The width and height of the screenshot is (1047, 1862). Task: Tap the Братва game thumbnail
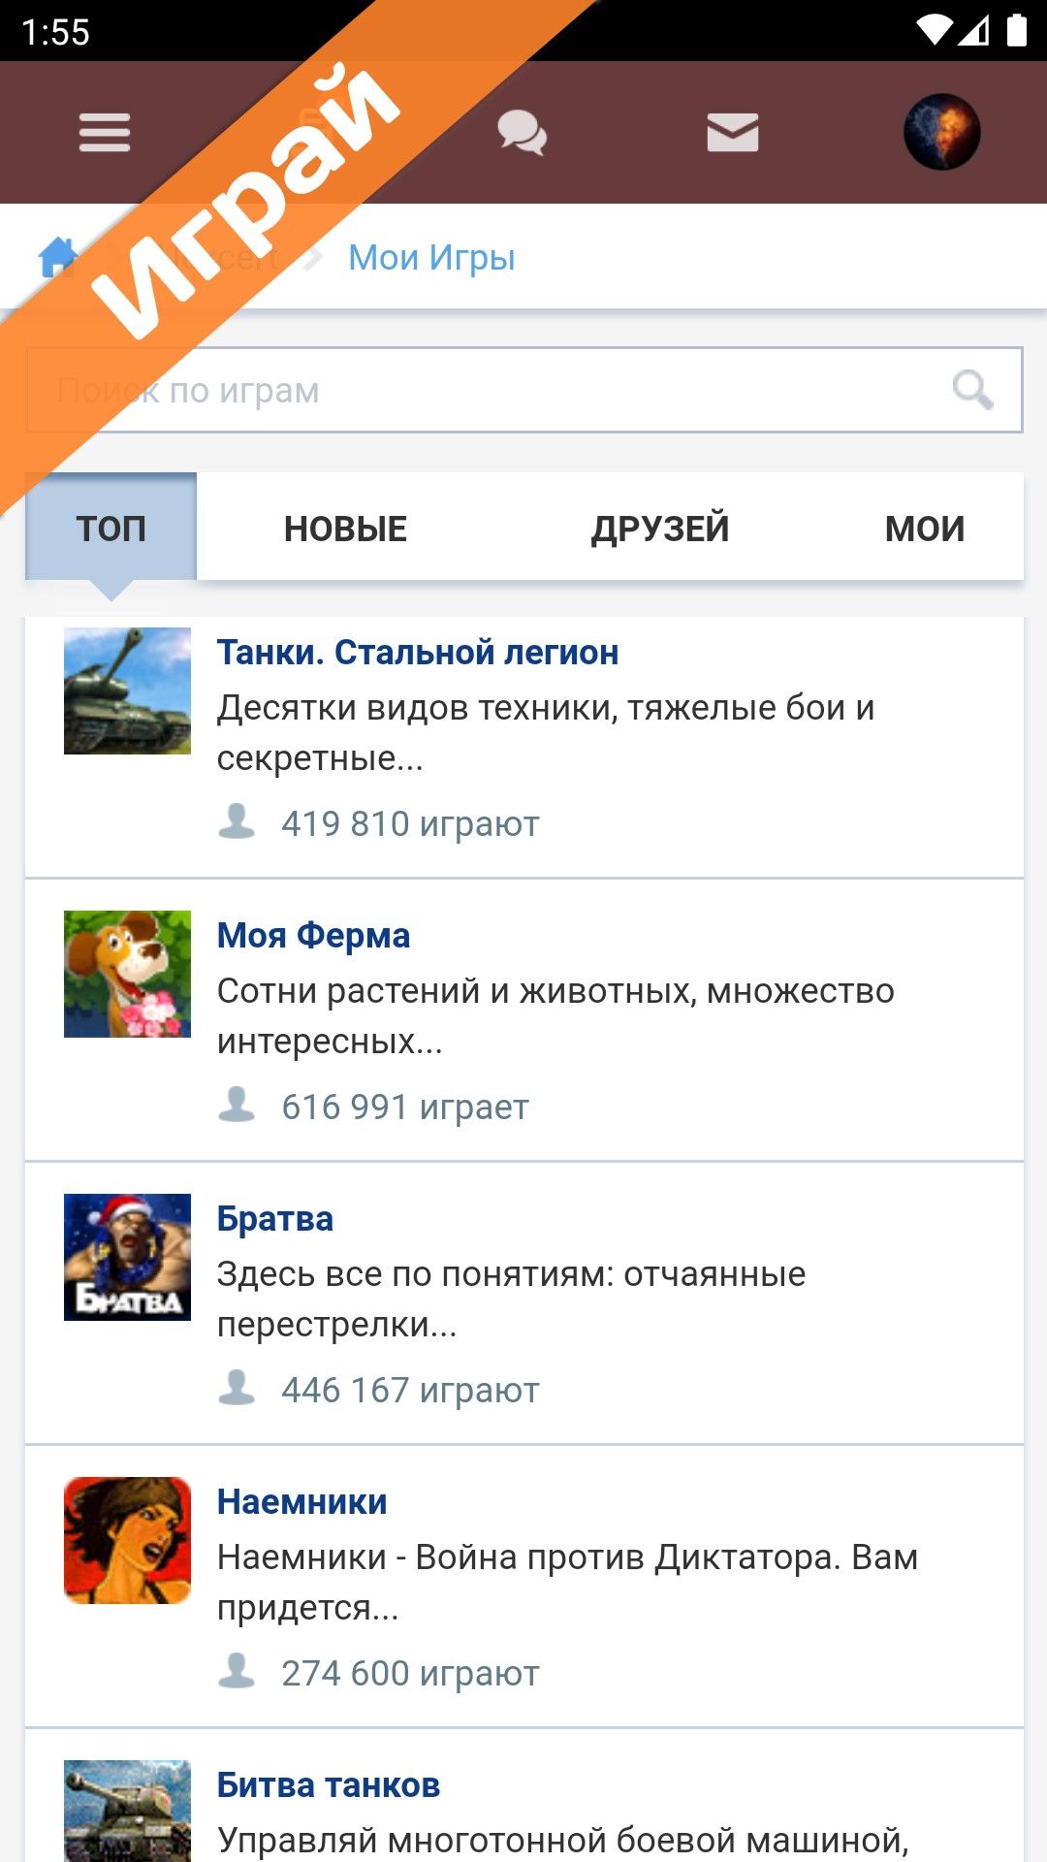(x=127, y=1257)
